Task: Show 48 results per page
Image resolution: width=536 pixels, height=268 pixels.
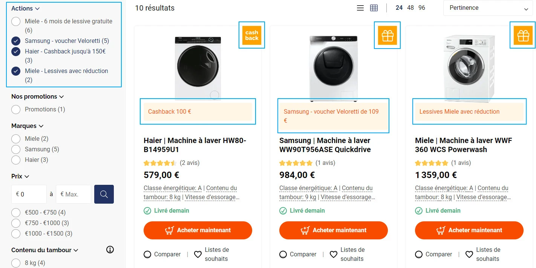Action: 410,8
